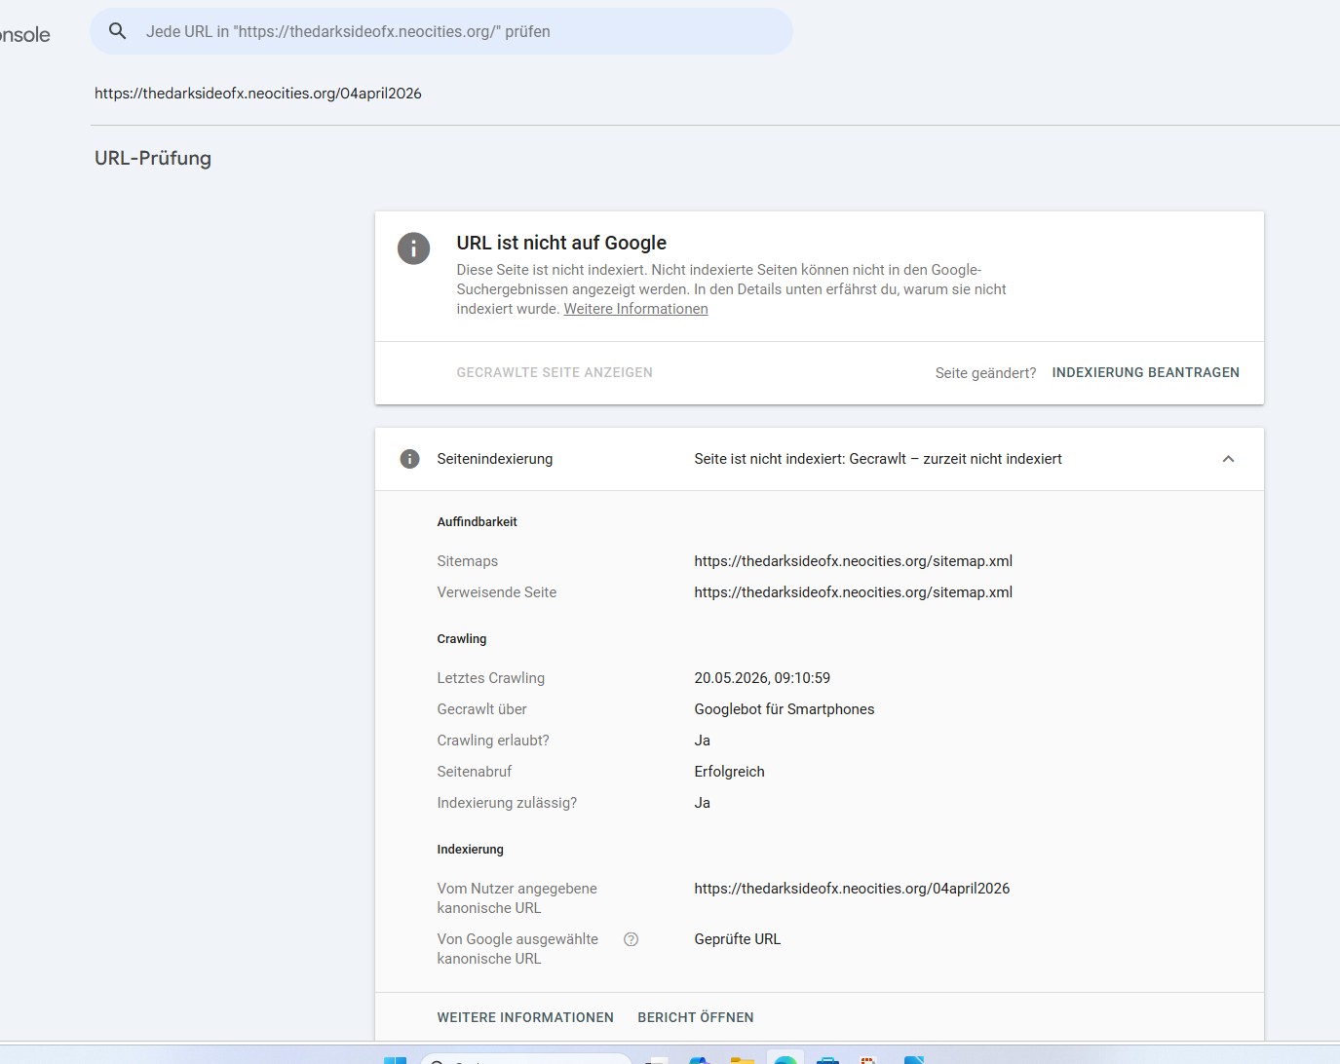Click the 'Auffindbarkeit' section heading

click(477, 522)
